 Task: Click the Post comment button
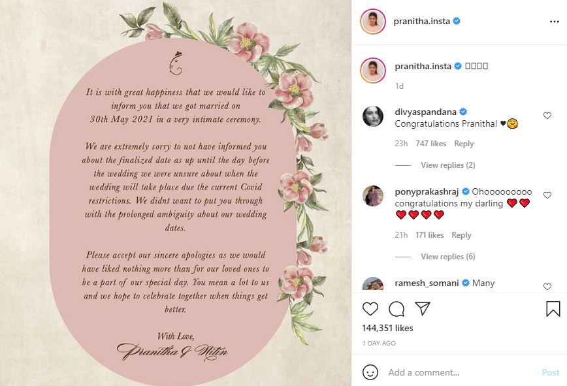551,372
